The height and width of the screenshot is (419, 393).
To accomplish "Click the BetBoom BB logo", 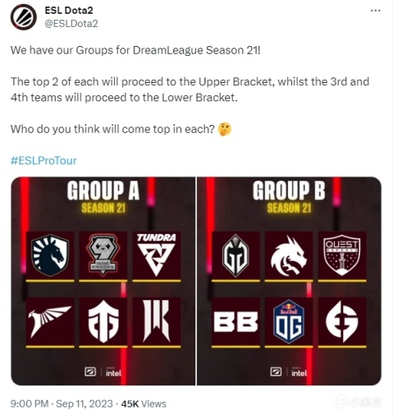I will (x=235, y=321).
